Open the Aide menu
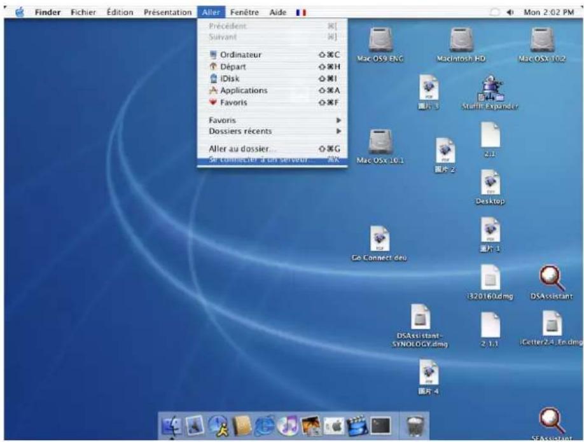The width and height of the screenshot is (584, 442). [277, 12]
